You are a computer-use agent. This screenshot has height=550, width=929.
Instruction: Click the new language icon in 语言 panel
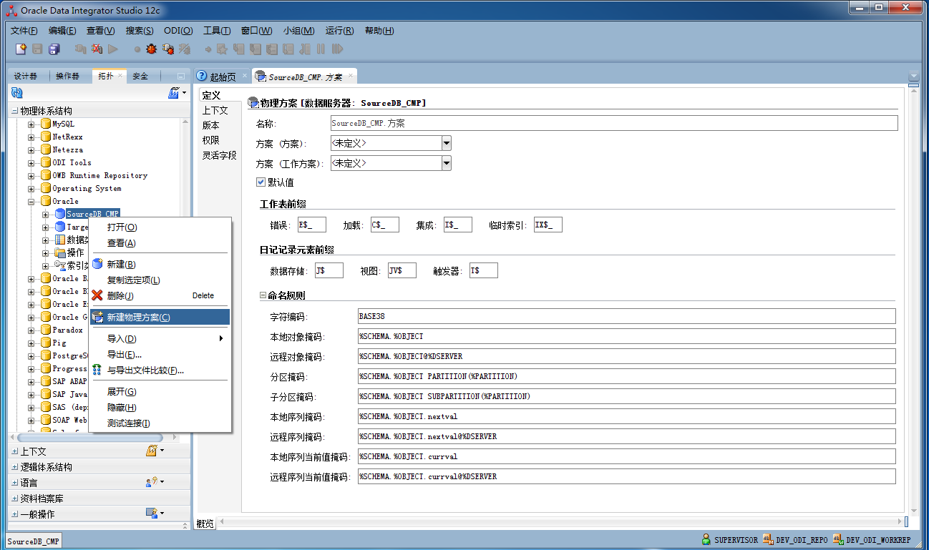[152, 482]
